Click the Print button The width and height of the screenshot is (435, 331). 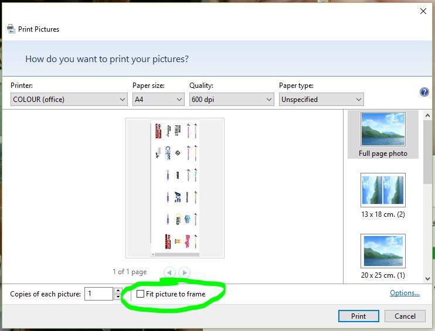tap(358, 316)
